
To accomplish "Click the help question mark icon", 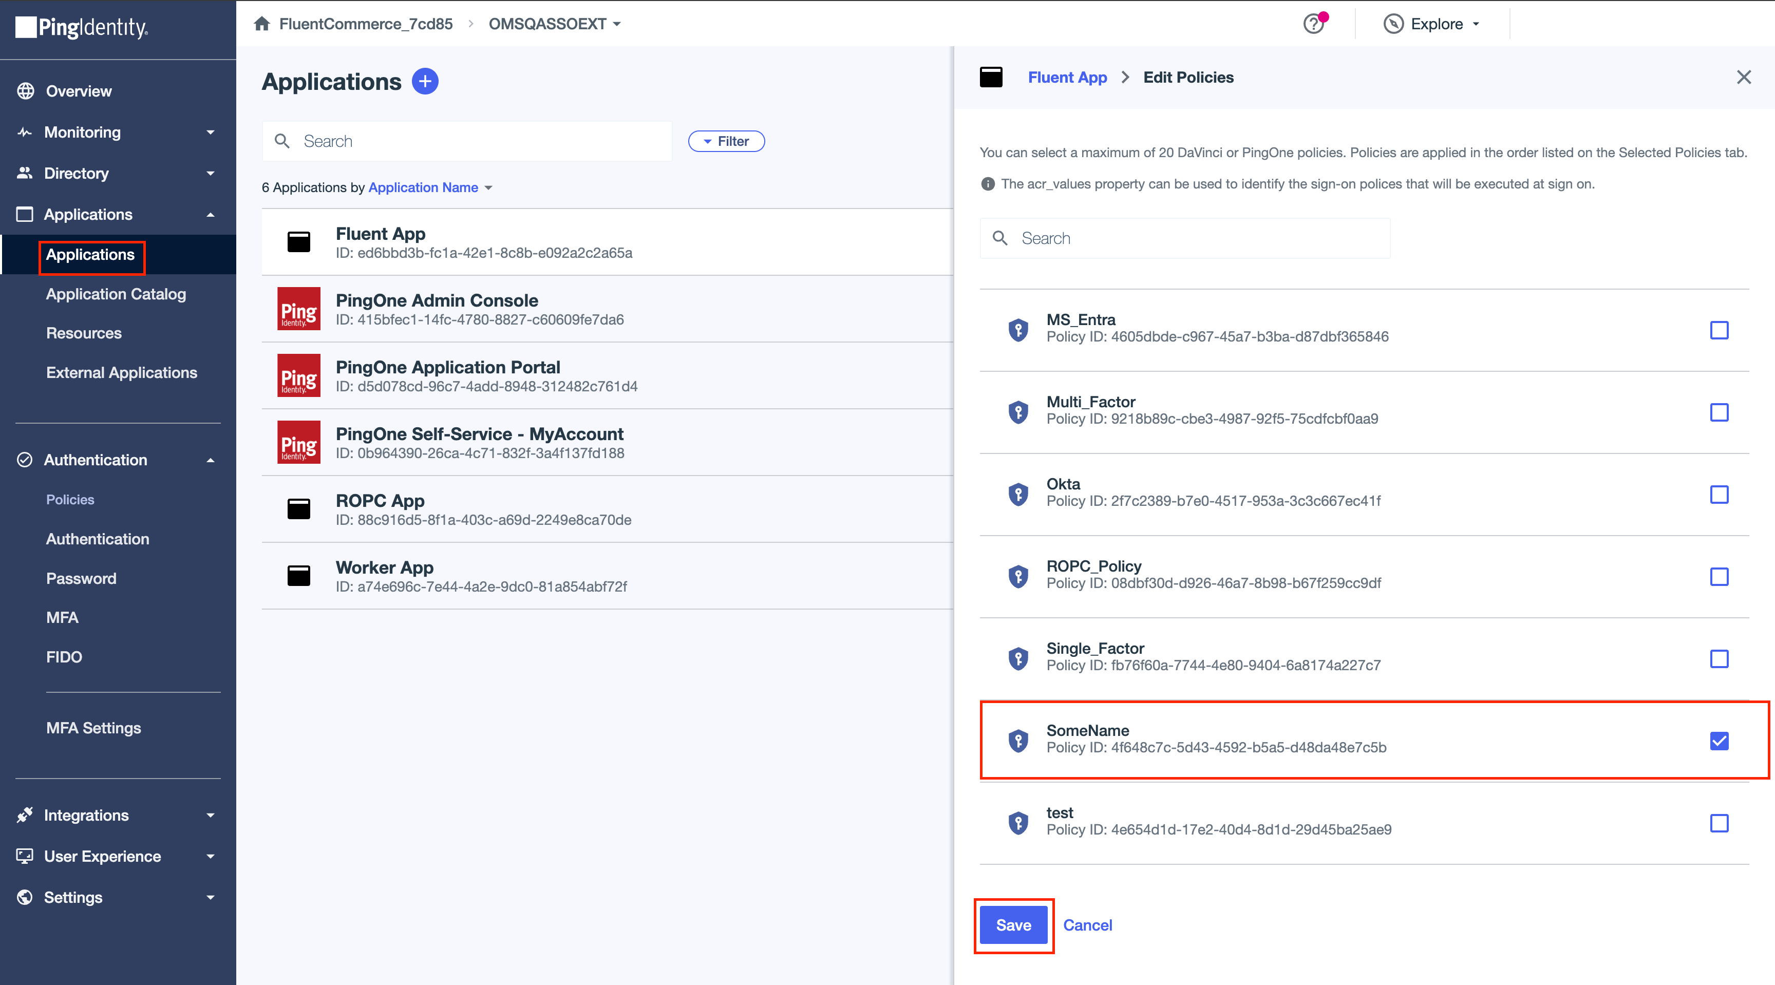I will tap(1313, 24).
